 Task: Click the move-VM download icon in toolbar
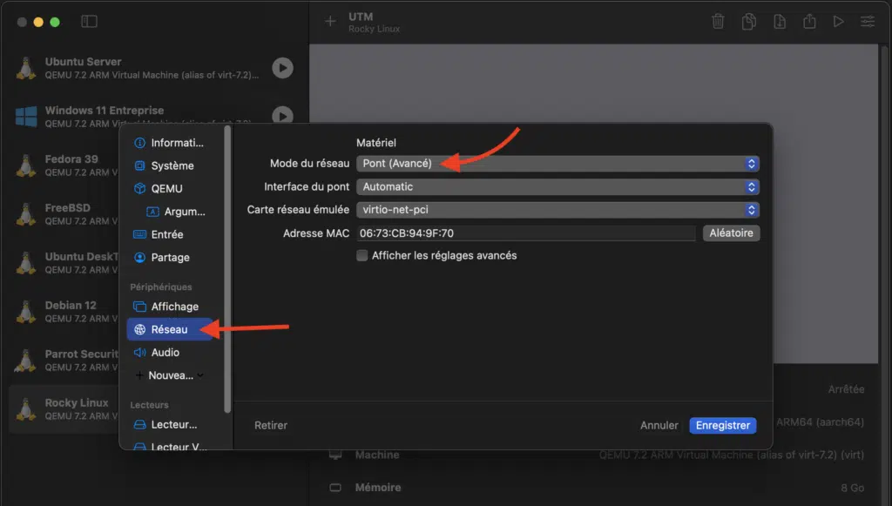coord(780,22)
